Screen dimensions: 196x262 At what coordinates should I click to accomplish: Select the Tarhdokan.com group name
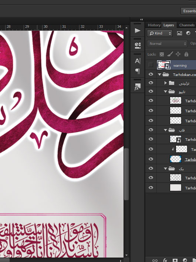tap(184, 75)
